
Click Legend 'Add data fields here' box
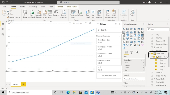click(x=134, y=79)
